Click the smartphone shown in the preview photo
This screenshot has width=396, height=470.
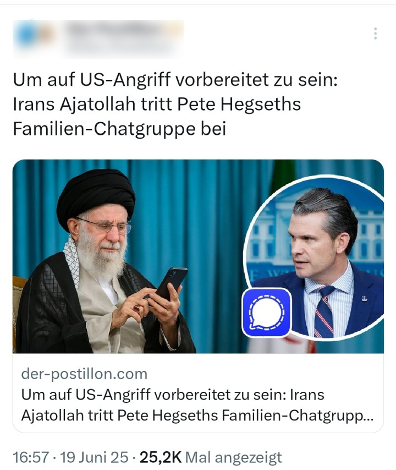click(172, 283)
